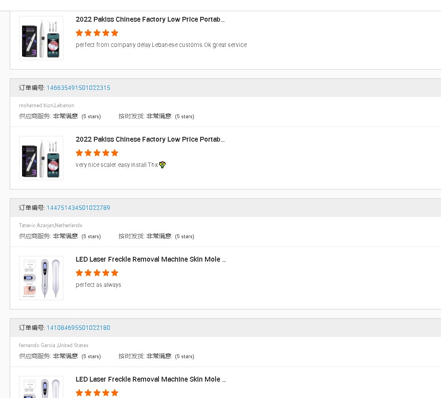Click the second star in Tatevic Azarjan's product rating

point(88,273)
